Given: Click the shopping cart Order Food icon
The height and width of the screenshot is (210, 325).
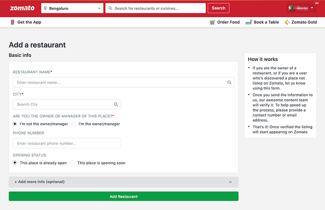Looking at the screenshot, I should [x=212, y=22].
